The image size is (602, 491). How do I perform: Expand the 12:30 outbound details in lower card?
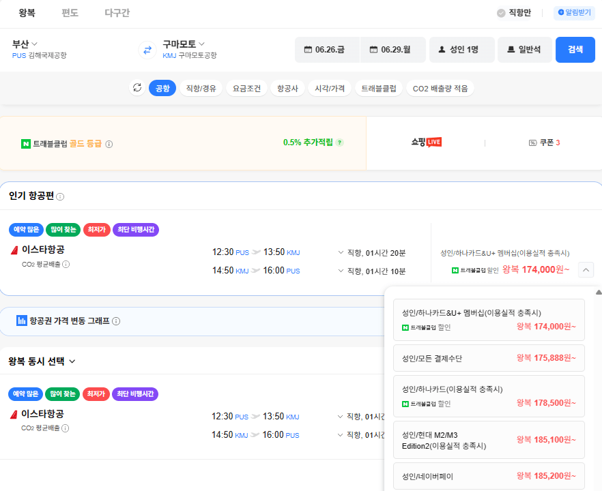click(x=340, y=417)
